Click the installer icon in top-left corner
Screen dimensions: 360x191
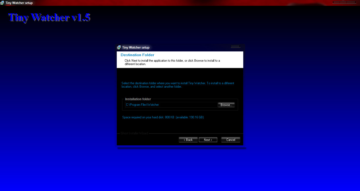2,3
